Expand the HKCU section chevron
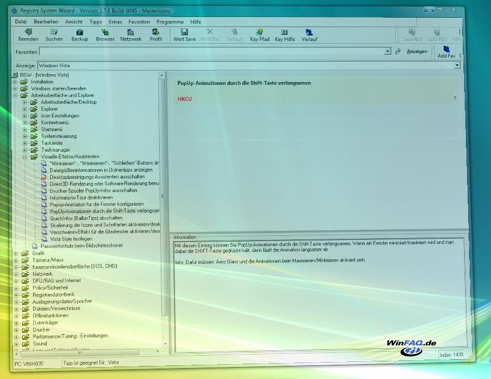The width and height of the screenshot is (491, 379). click(x=455, y=97)
